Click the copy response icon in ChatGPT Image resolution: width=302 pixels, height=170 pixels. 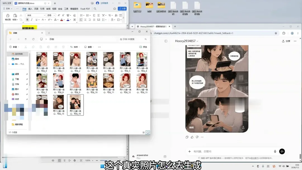pyautogui.click(x=187, y=137)
